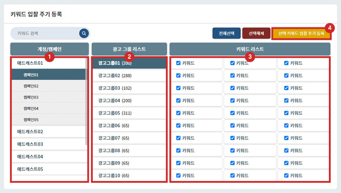Click the 키워드 리스트 column header
Screen dimensions: 341x193
[x=250, y=49]
